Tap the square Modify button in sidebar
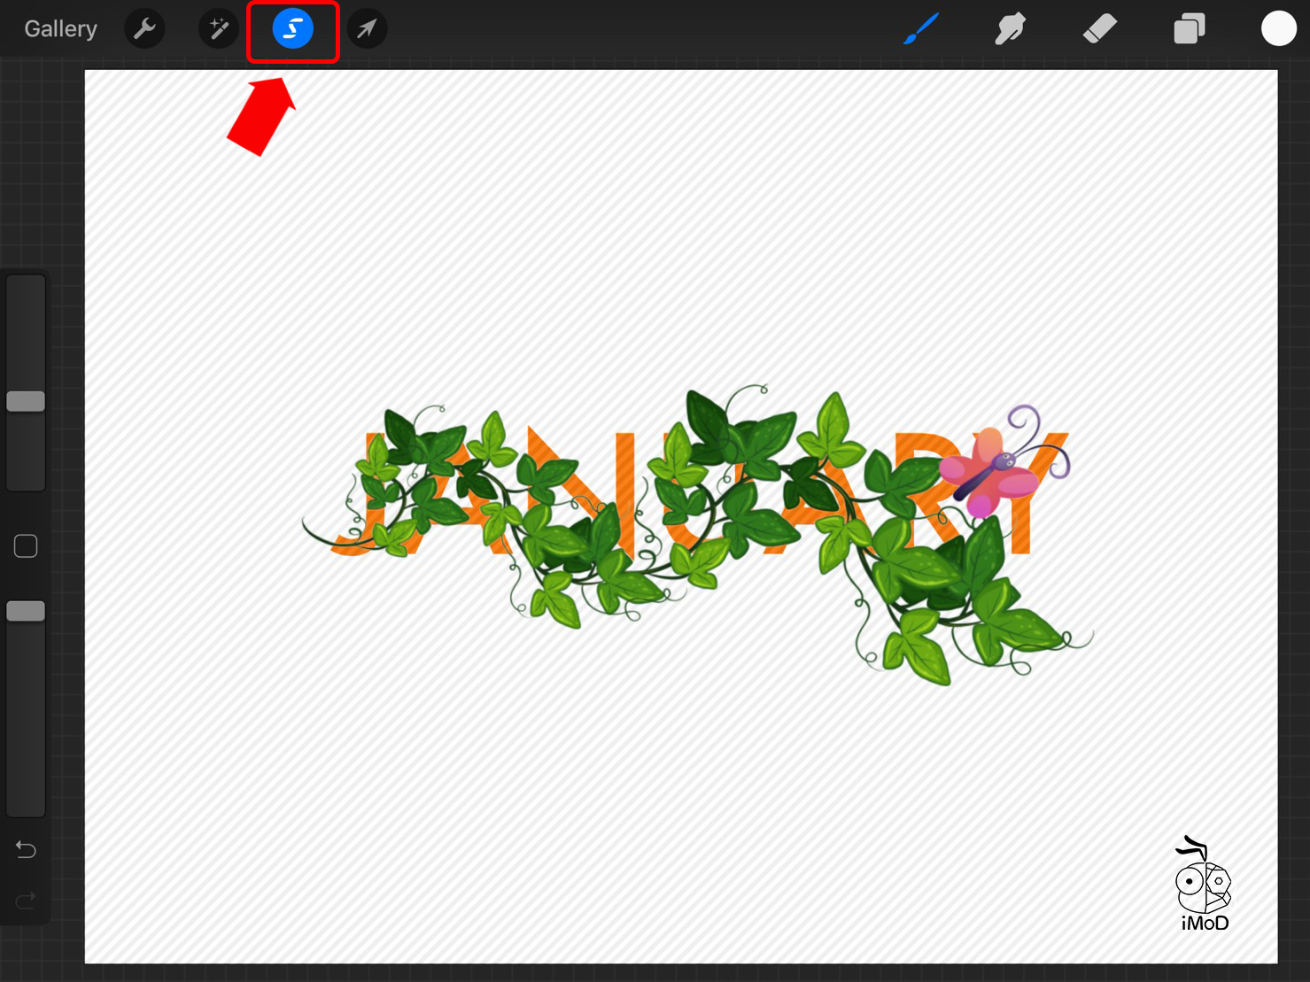Screen dimensions: 1310x982 [26, 546]
